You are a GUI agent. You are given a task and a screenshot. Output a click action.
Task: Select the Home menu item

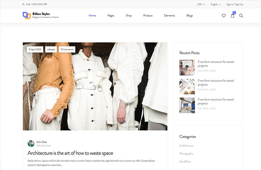coord(92,16)
